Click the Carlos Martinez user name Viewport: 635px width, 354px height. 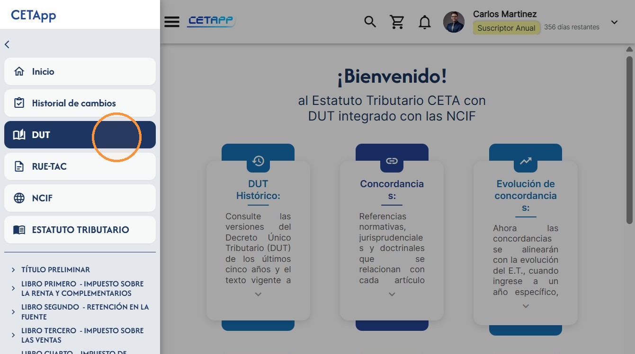click(505, 14)
